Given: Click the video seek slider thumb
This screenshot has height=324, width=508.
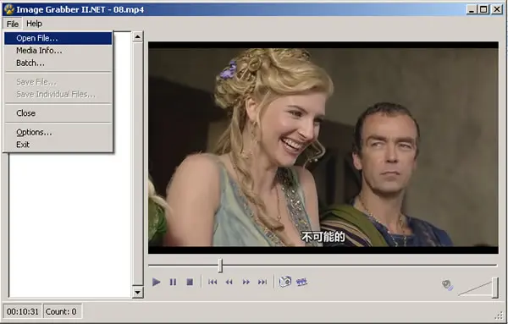Looking at the screenshot, I should (220, 266).
